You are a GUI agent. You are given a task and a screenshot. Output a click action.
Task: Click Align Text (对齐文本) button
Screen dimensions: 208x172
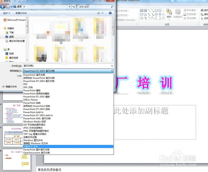122,15
